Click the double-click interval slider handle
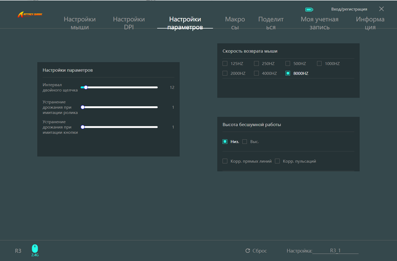The width and height of the screenshot is (397, 261). [86, 87]
